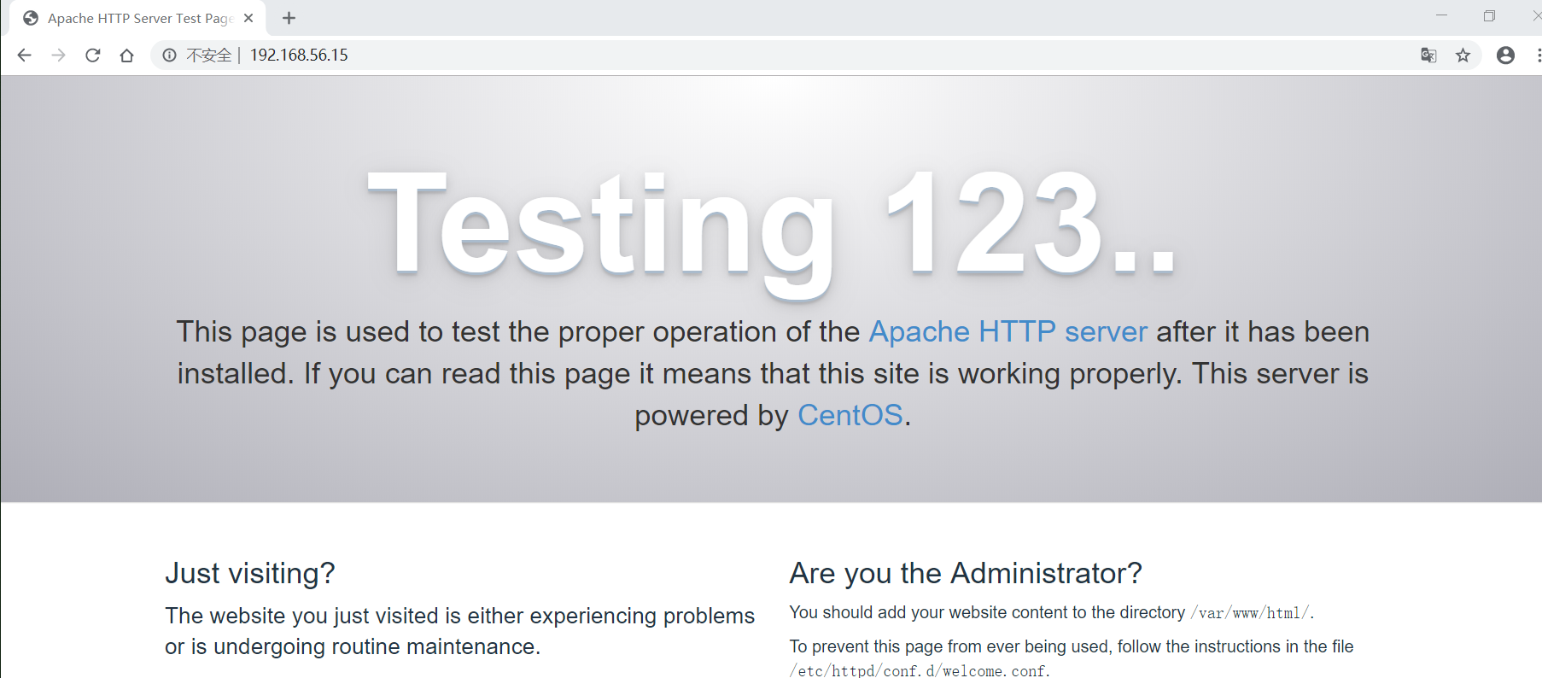This screenshot has height=678, width=1542.
Task: Click the globe favicon on the tab
Action: [x=31, y=18]
